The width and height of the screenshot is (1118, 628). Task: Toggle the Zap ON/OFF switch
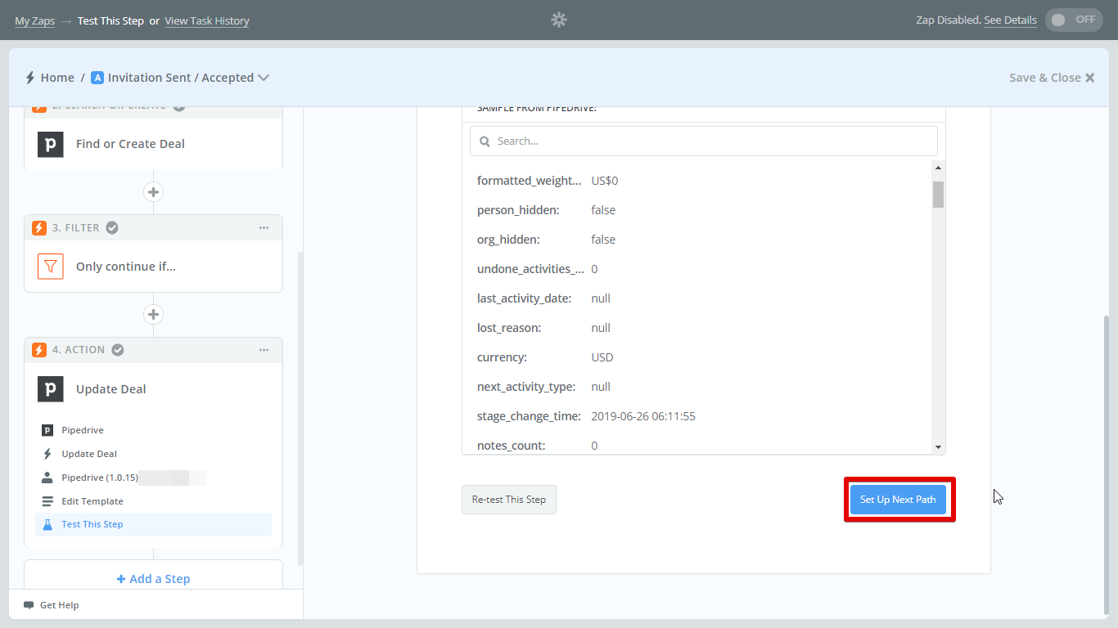point(1074,20)
